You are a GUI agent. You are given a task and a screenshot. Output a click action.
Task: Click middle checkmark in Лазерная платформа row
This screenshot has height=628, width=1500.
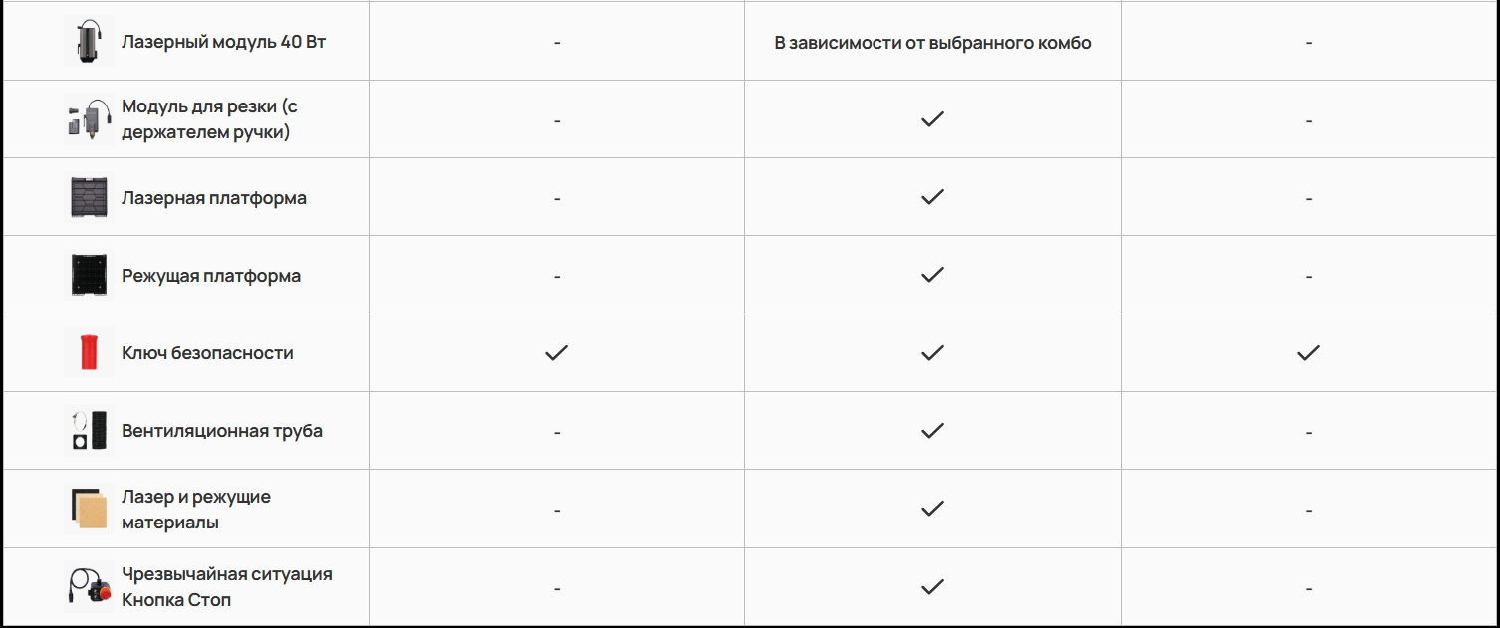932,197
